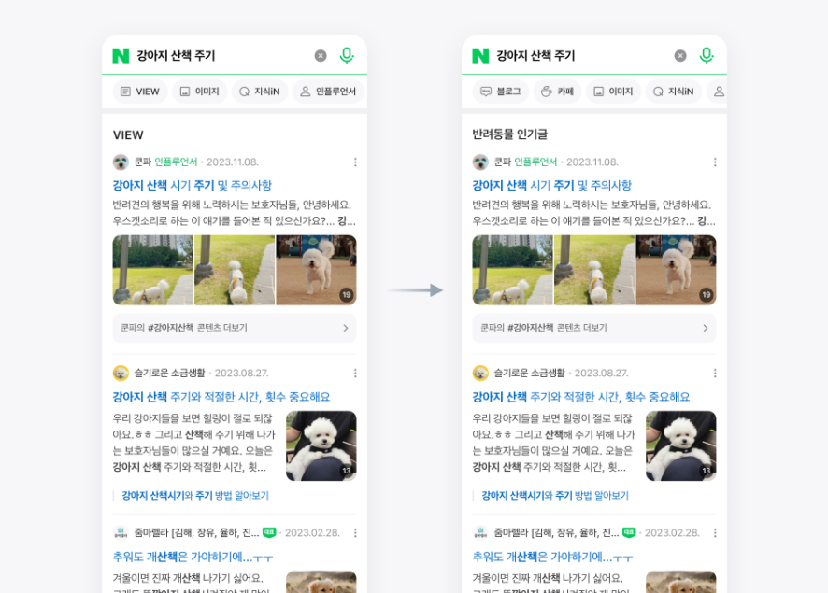Open more options for 줌마렐라 post on left

(x=355, y=533)
